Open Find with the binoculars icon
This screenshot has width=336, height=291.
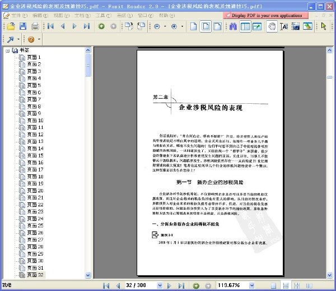tap(233, 26)
